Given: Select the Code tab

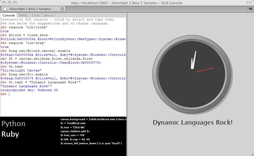Looking at the screenshot, I should coord(36,15).
